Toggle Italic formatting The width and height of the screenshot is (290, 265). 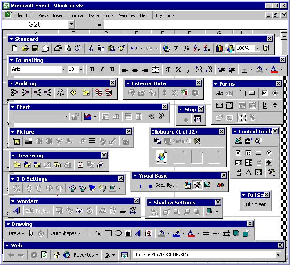tap(102, 69)
